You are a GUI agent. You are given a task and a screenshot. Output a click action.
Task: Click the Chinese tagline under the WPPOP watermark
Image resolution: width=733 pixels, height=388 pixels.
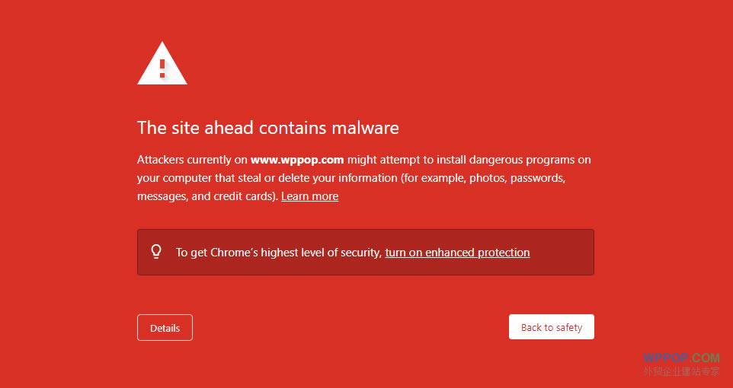pos(680,372)
